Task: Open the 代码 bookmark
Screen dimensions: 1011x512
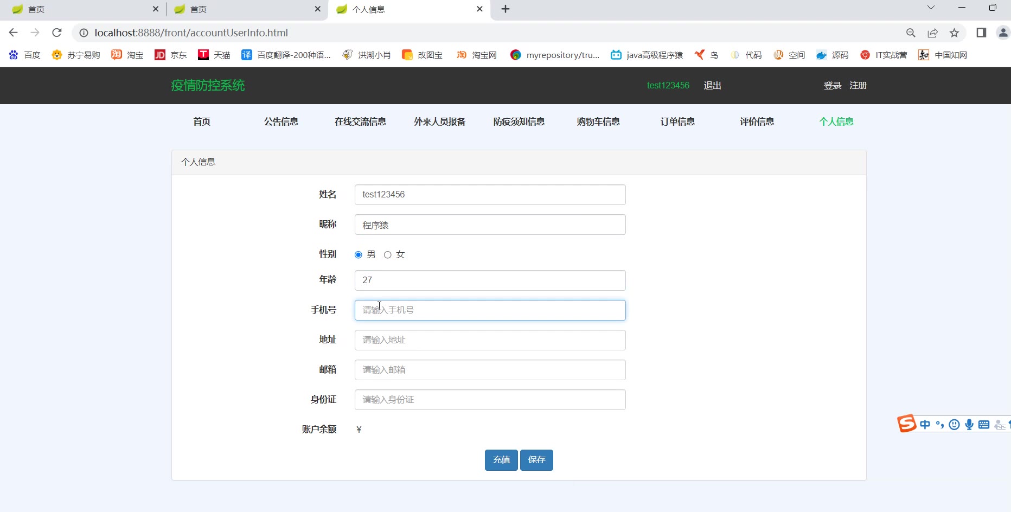Action: (746, 55)
